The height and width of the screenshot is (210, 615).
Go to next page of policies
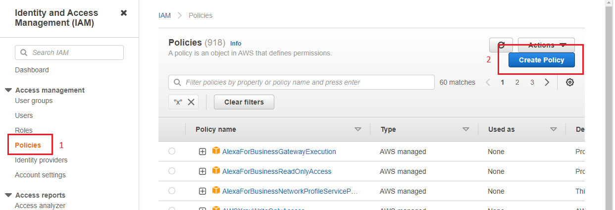(x=547, y=82)
